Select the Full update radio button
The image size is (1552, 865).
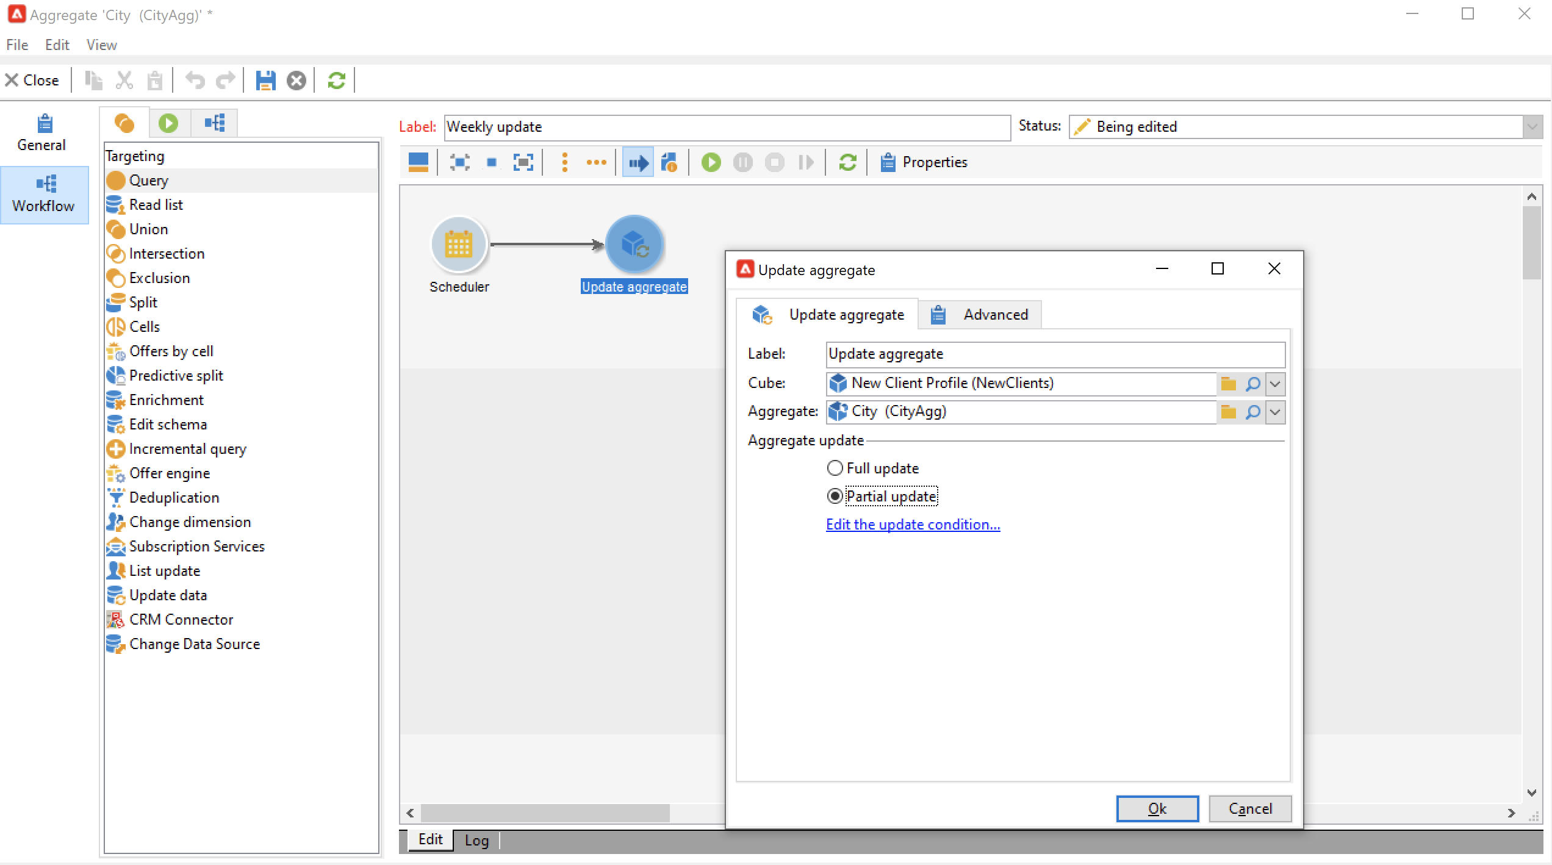(835, 468)
